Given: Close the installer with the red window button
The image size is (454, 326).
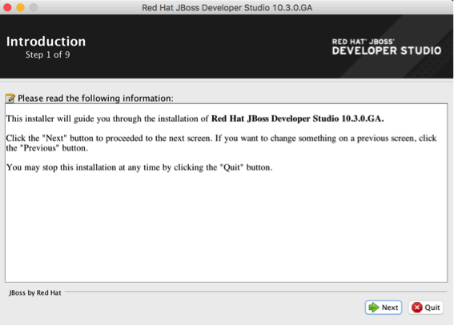Looking at the screenshot, I should point(7,7).
